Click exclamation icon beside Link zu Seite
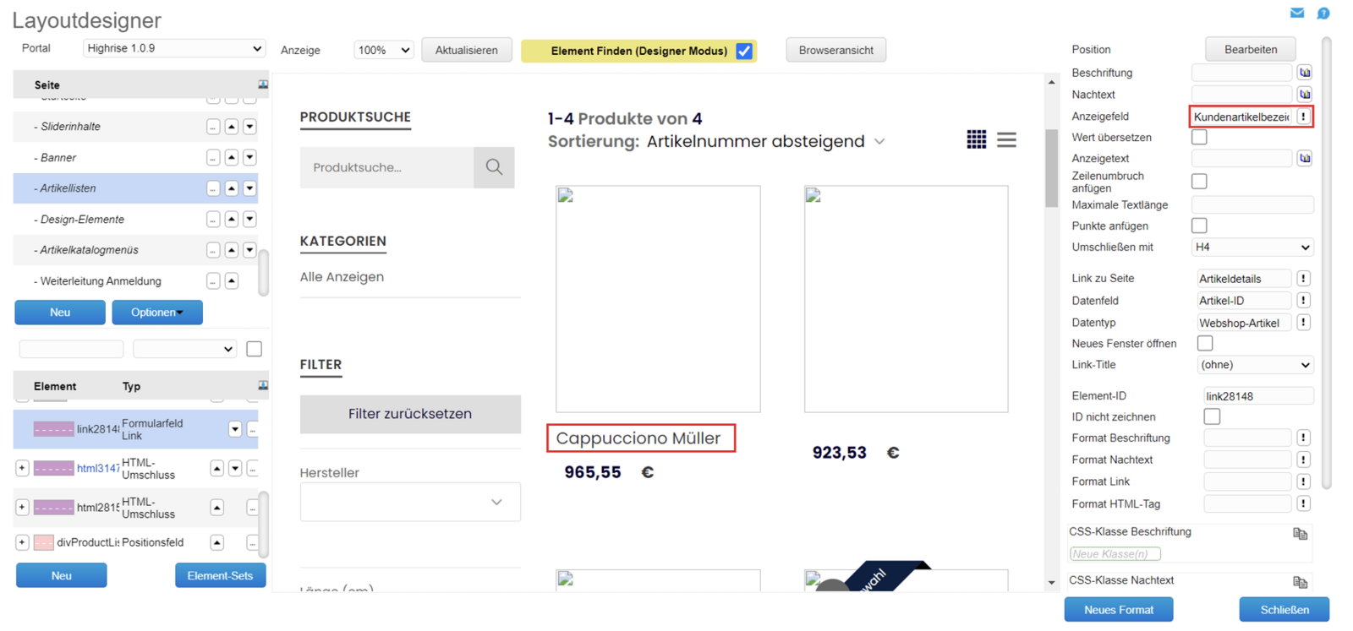Screen dimensions: 1353x631 (1303, 279)
